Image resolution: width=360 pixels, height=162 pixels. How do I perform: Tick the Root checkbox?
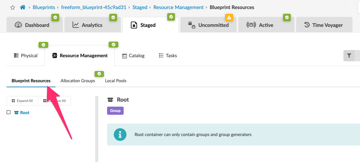[x=9, y=112]
